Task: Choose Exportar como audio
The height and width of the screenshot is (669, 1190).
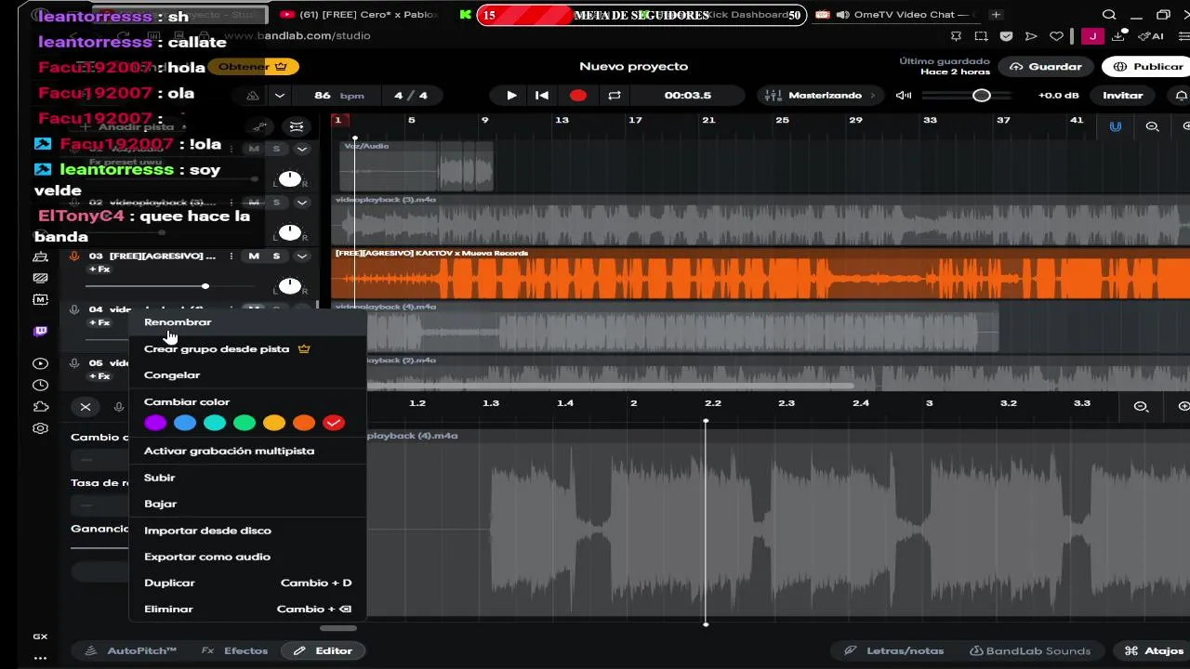Action: (x=247, y=557)
